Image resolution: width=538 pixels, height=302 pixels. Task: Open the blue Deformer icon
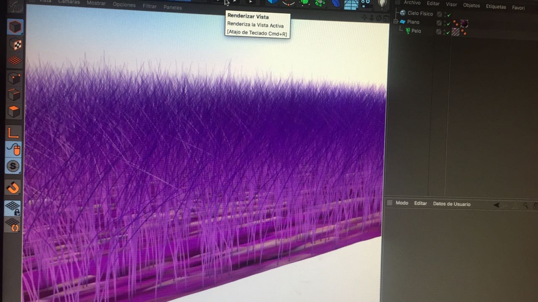click(336, 3)
